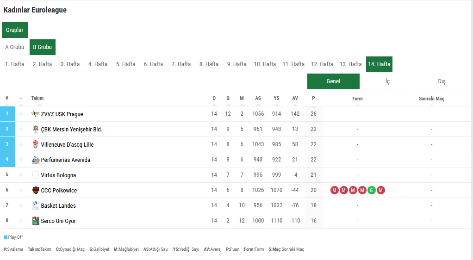
Task: Click the Basket Landes team logo
Action: 36,205
